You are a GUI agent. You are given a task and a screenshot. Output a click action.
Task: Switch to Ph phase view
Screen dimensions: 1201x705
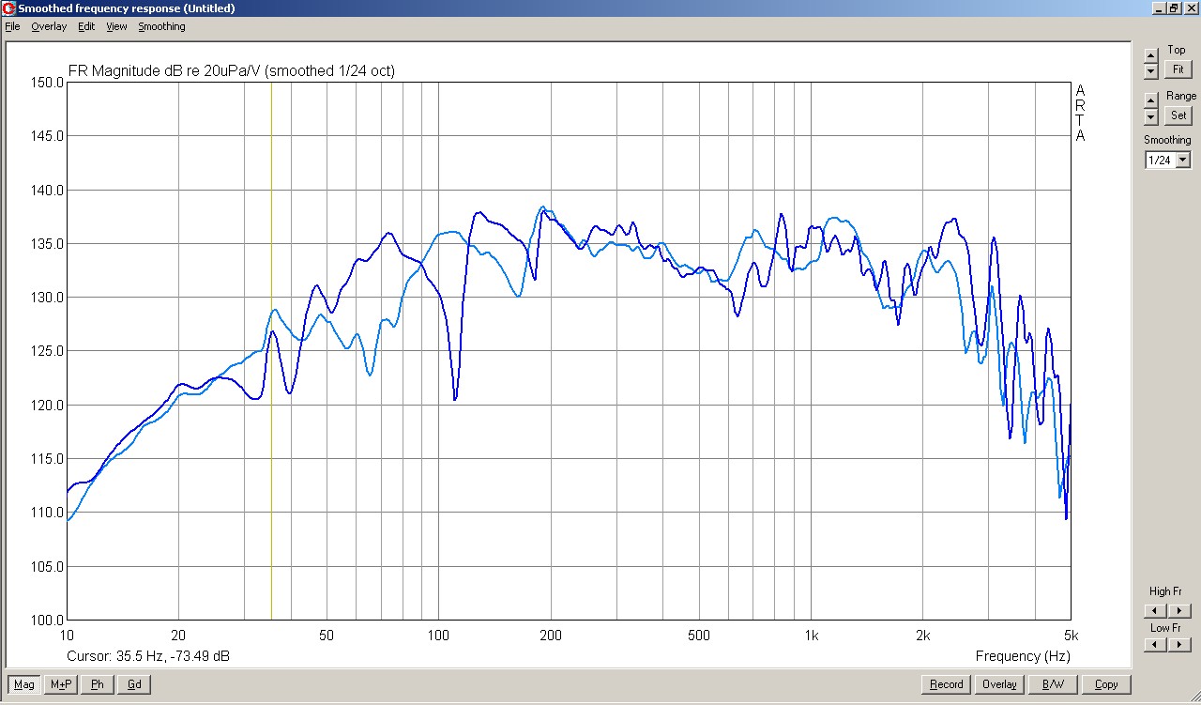(x=98, y=684)
